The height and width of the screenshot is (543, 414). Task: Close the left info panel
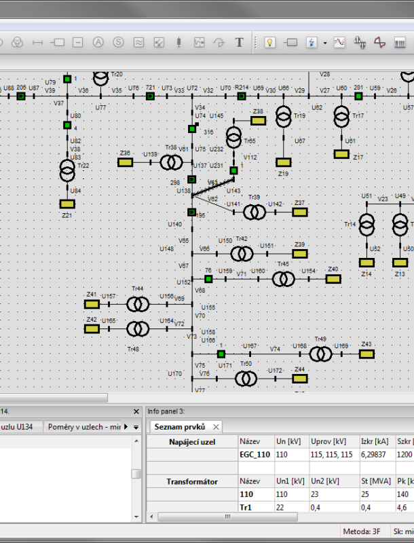click(136, 411)
